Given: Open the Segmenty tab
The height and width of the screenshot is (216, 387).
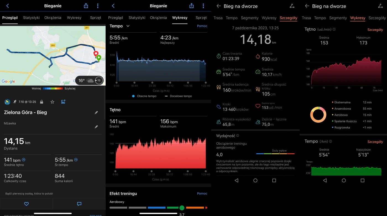Looking at the screenshot, I should click(250, 18).
